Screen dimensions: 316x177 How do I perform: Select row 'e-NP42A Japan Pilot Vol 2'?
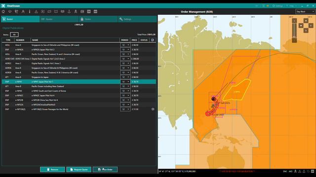click(79, 50)
